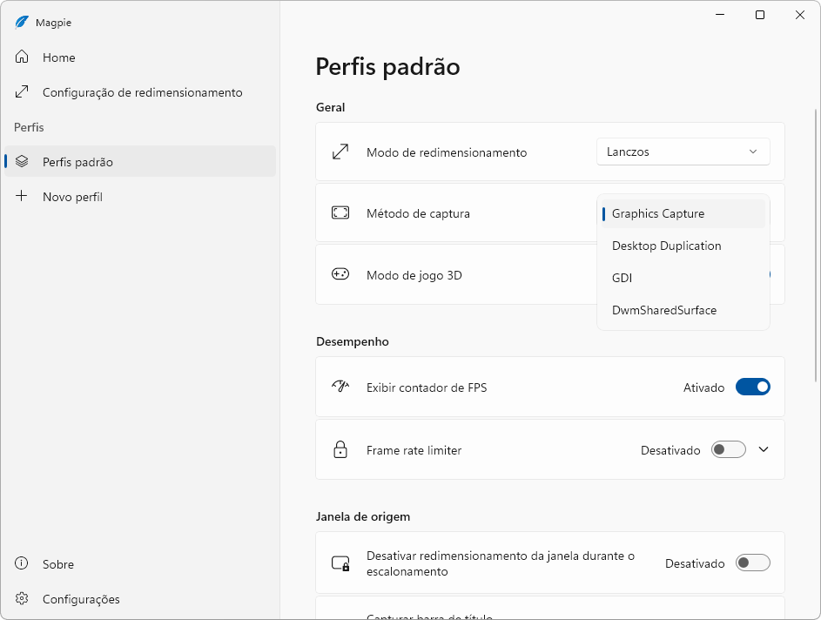Click the Frame rate limiter lock icon
The width and height of the screenshot is (821, 620).
pos(340,450)
